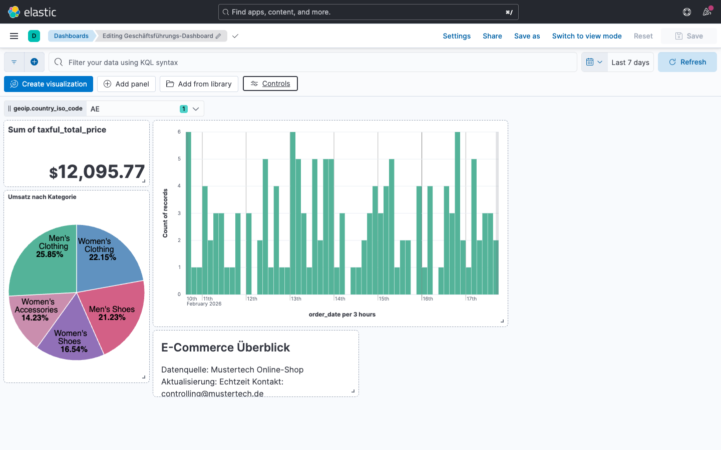Open the Controls panel
The width and height of the screenshot is (721, 450).
coord(270,83)
